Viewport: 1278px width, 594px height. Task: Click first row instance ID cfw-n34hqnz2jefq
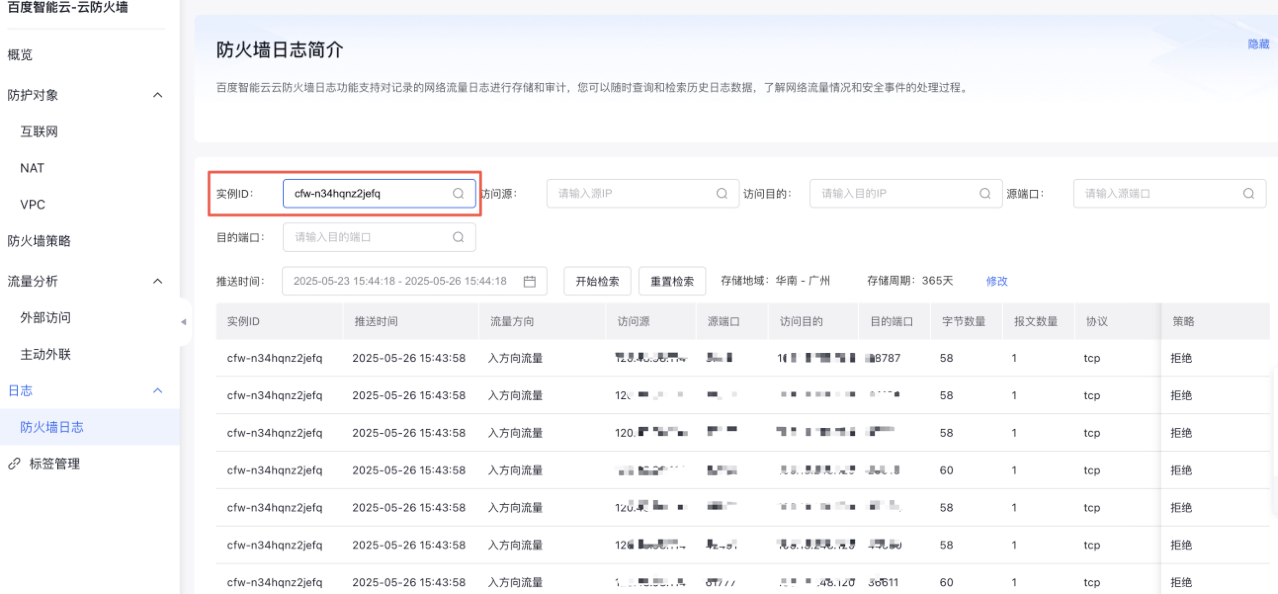tap(274, 358)
